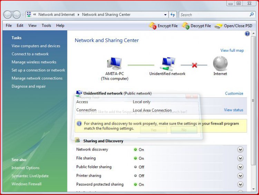Viewport: 259px width, 195px height.
Task: Click the Internet globe icon
Action: (220, 64)
